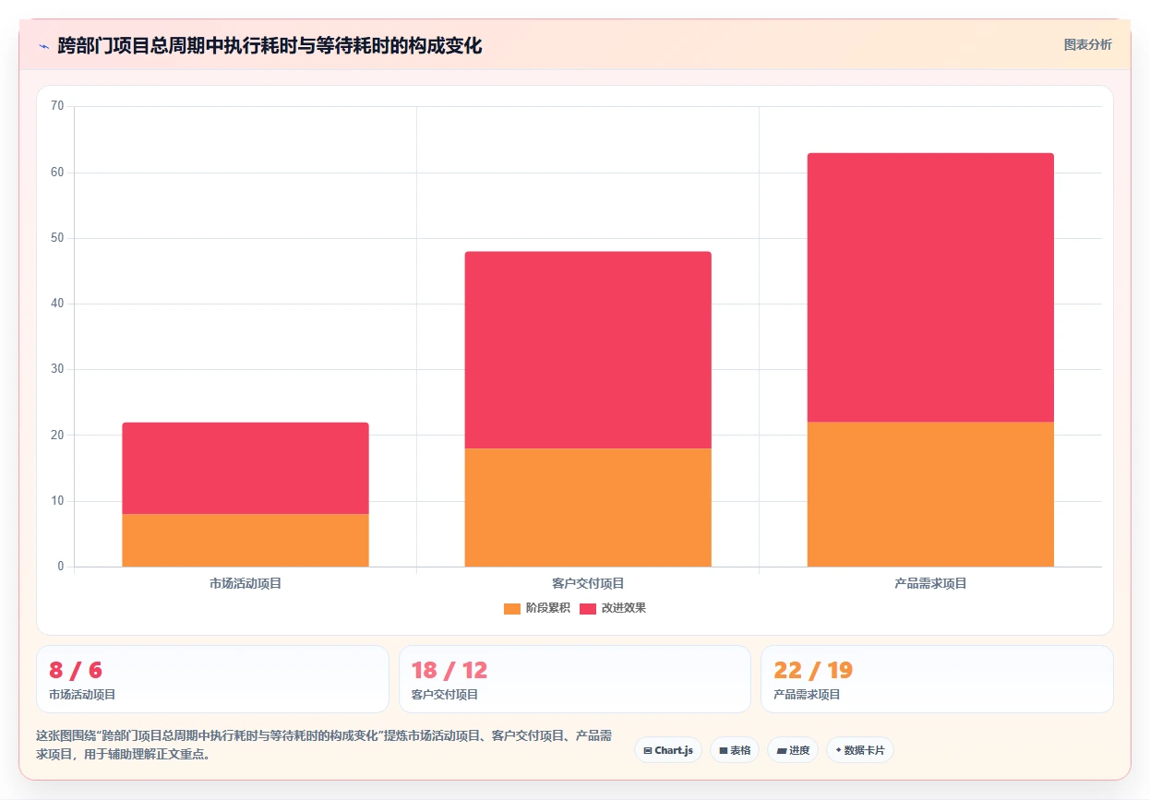Click the description paragraph below the cards
1150x800 pixels.
(324, 745)
